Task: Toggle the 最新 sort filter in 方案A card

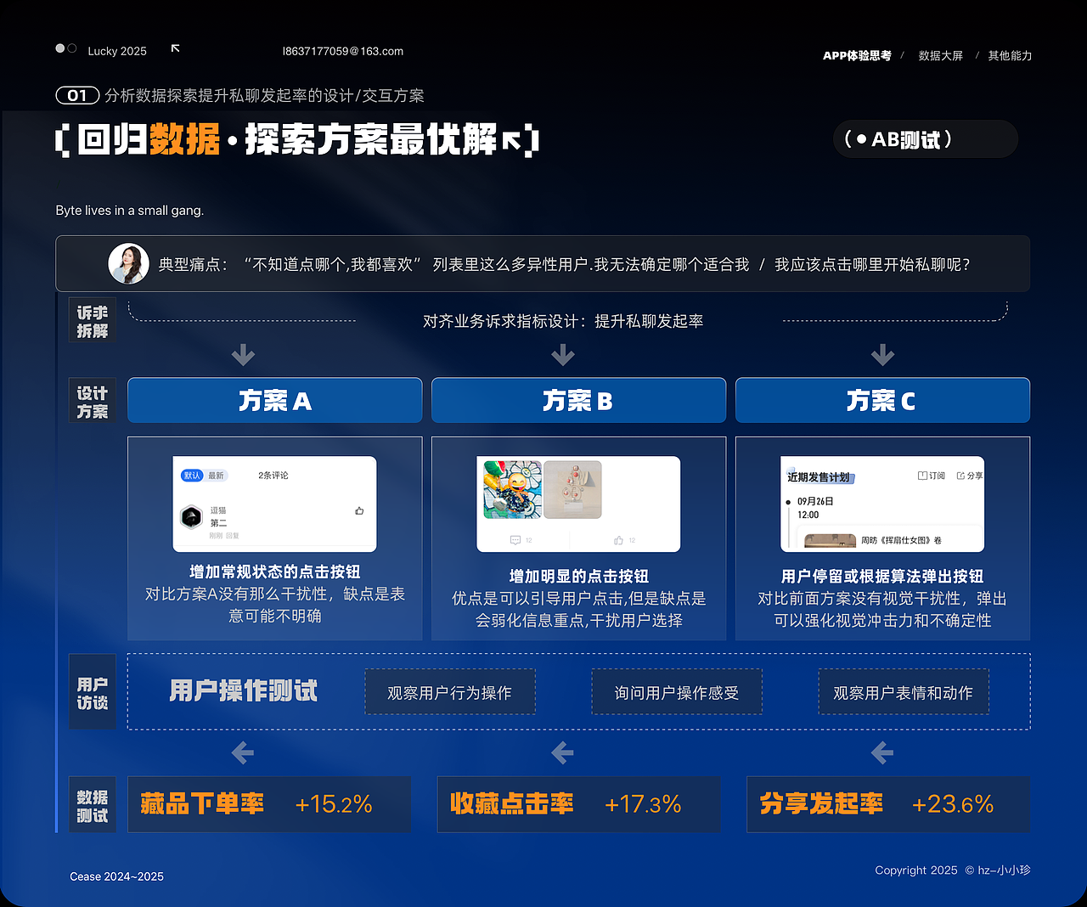Action: coord(217,475)
